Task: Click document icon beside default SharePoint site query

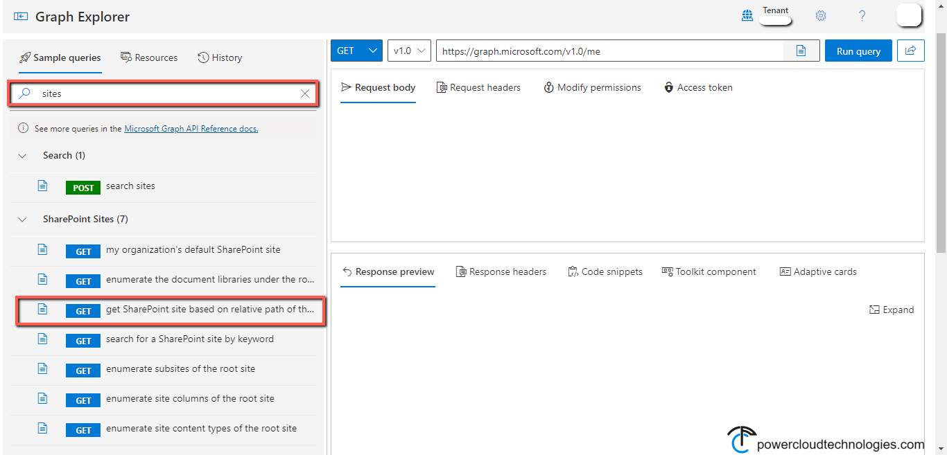Action: 42,249
